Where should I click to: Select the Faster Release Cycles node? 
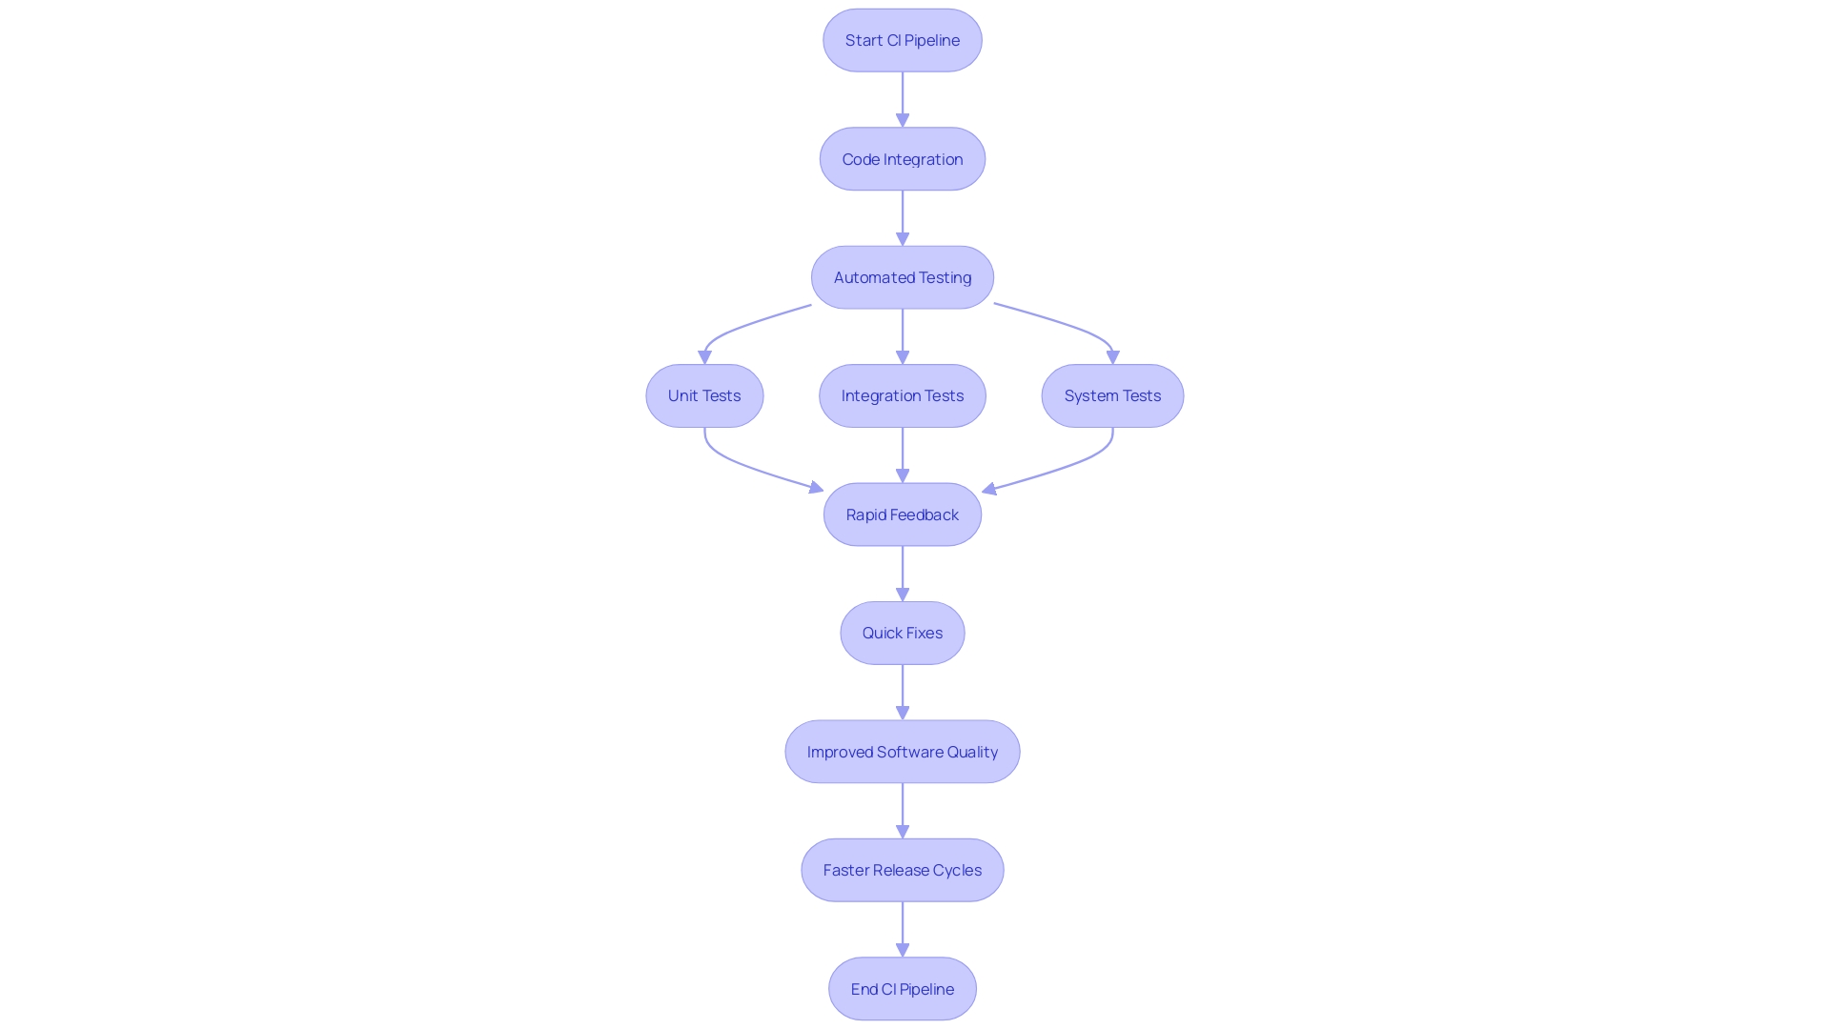(903, 870)
